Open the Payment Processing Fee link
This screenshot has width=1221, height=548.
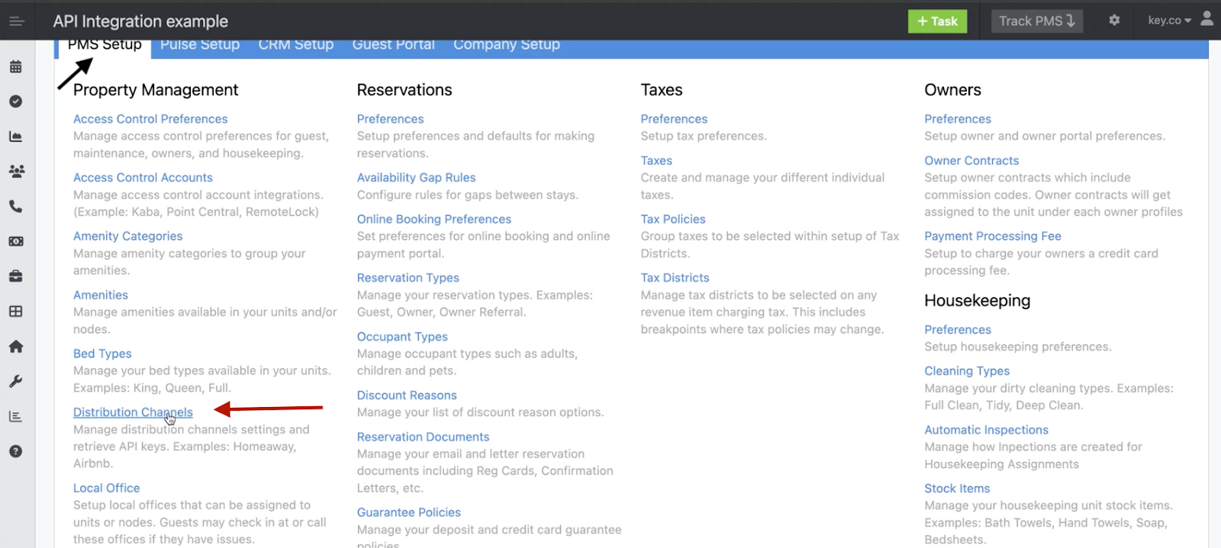[993, 236]
